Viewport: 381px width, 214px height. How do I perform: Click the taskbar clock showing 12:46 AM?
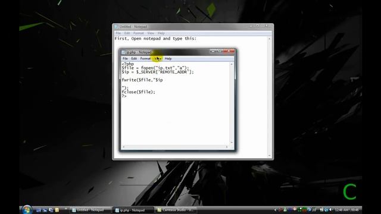pos(346,210)
